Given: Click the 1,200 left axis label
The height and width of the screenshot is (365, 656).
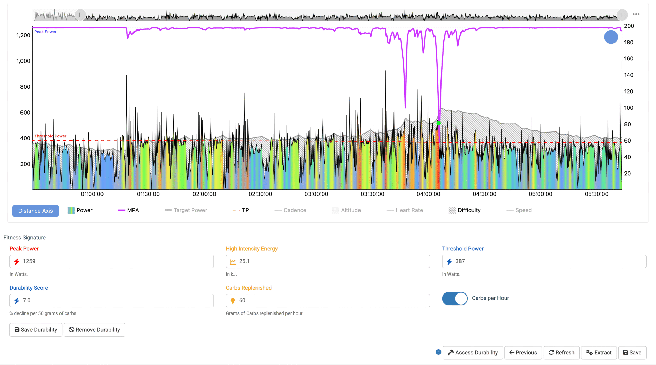Looking at the screenshot, I should pyautogui.click(x=23, y=35).
